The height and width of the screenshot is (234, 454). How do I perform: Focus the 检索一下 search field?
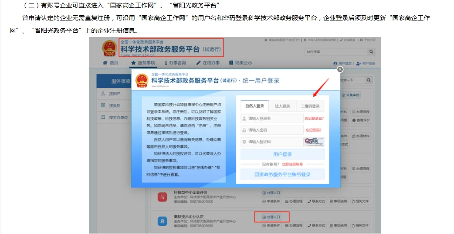click(352, 80)
